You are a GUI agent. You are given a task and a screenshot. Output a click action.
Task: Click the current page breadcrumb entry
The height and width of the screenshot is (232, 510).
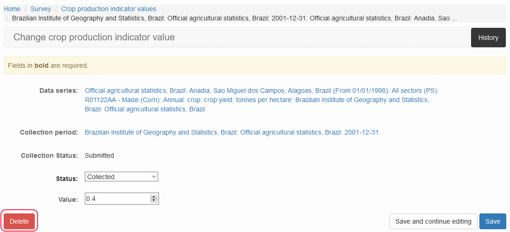point(234,19)
